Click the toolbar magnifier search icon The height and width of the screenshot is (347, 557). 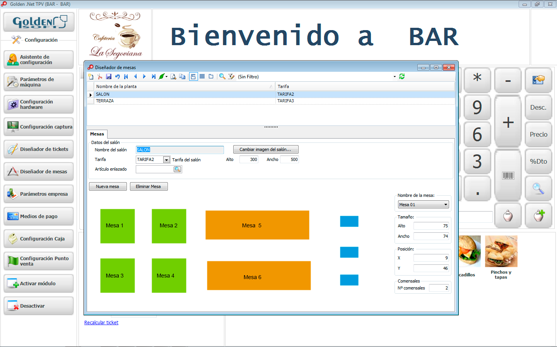pos(222,76)
